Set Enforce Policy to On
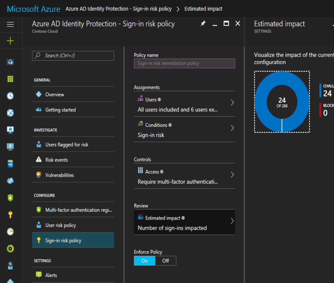Screen dimensions: 334x283 click(x=145, y=261)
